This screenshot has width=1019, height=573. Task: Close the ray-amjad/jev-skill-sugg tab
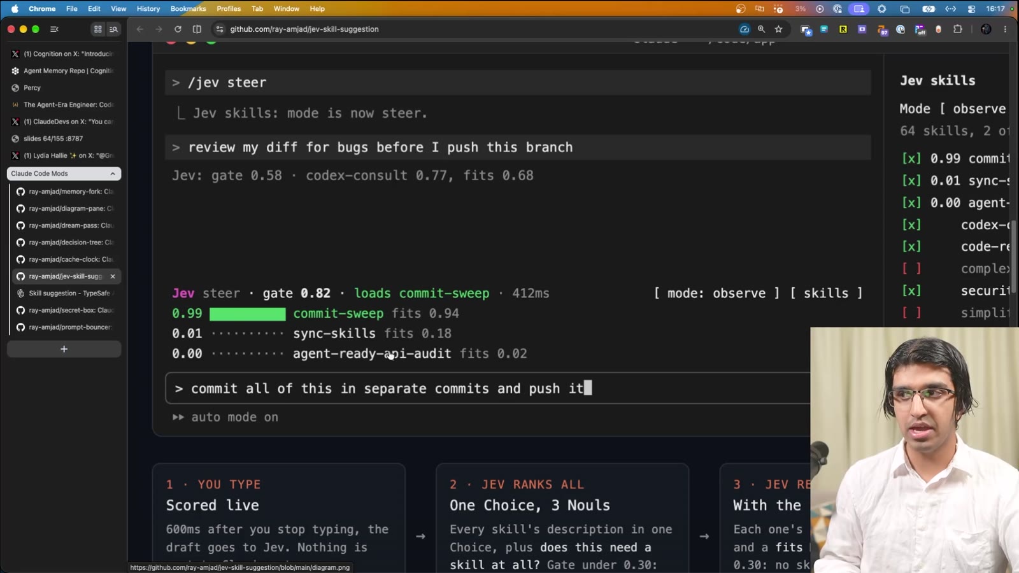[113, 276]
